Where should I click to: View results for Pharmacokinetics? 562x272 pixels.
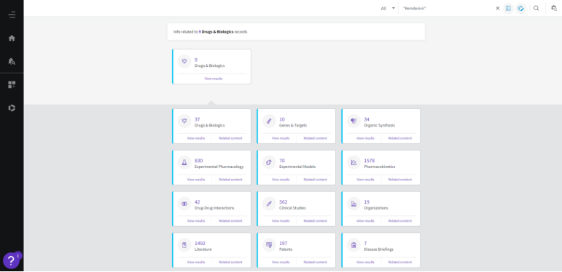[365, 180]
